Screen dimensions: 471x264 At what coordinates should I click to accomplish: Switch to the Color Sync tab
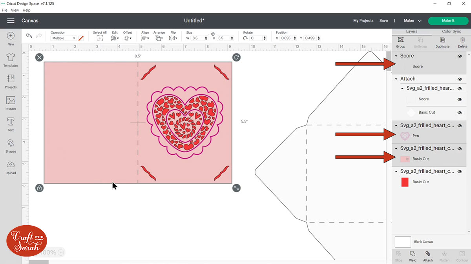click(x=451, y=31)
